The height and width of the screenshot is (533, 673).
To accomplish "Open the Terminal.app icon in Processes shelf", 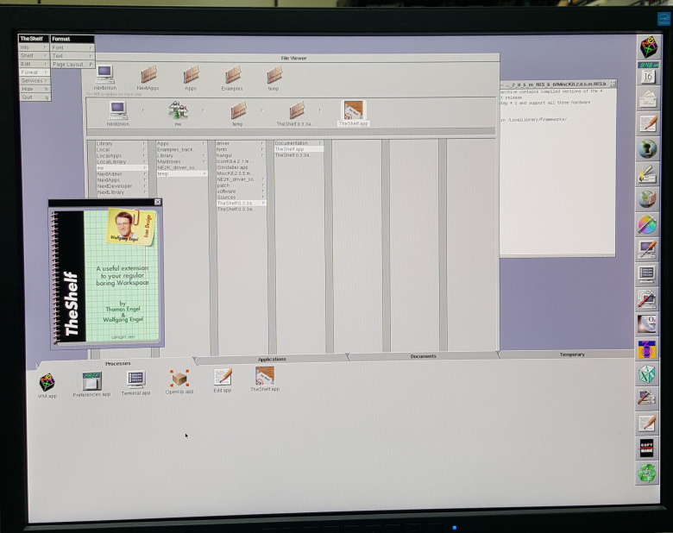I will click(x=135, y=379).
